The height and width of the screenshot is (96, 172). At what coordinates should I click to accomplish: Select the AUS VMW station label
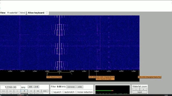tap(92, 77)
